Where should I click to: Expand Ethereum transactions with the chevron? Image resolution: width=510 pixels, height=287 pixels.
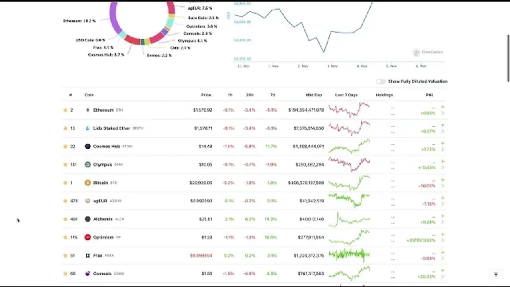pyautogui.click(x=443, y=113)
